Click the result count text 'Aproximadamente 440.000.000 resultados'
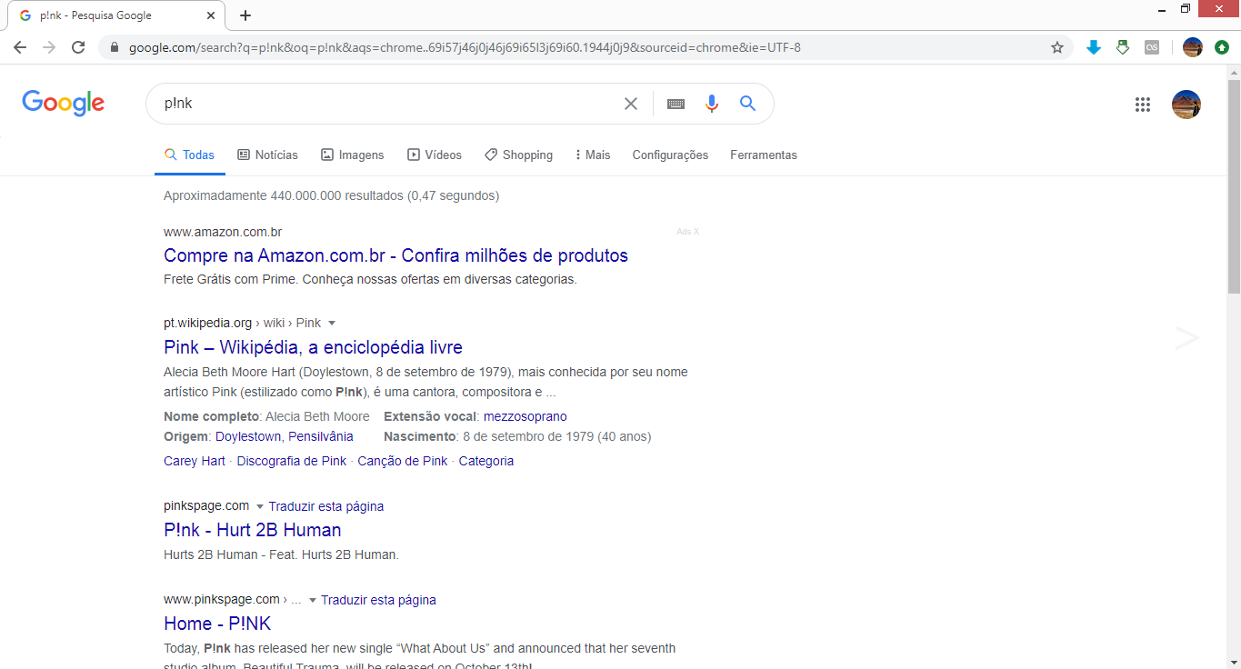The height and width of the screenshot is (669, 1241). tap(284, 195)
